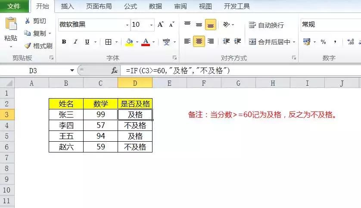Select cell containing 赵六
Viewport: 361px width, 208px height.
66,147
